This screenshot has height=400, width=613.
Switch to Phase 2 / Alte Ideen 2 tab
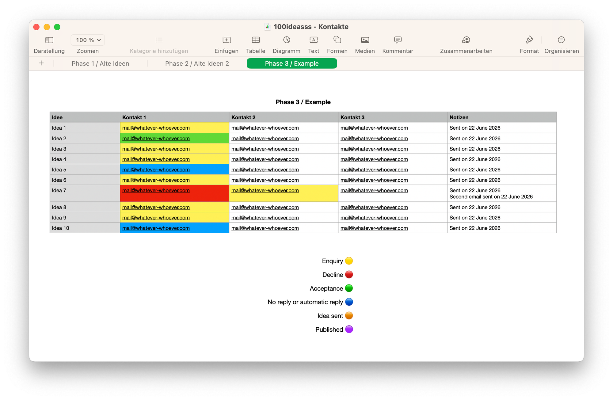pyautogui.click(x=197, y=63)
